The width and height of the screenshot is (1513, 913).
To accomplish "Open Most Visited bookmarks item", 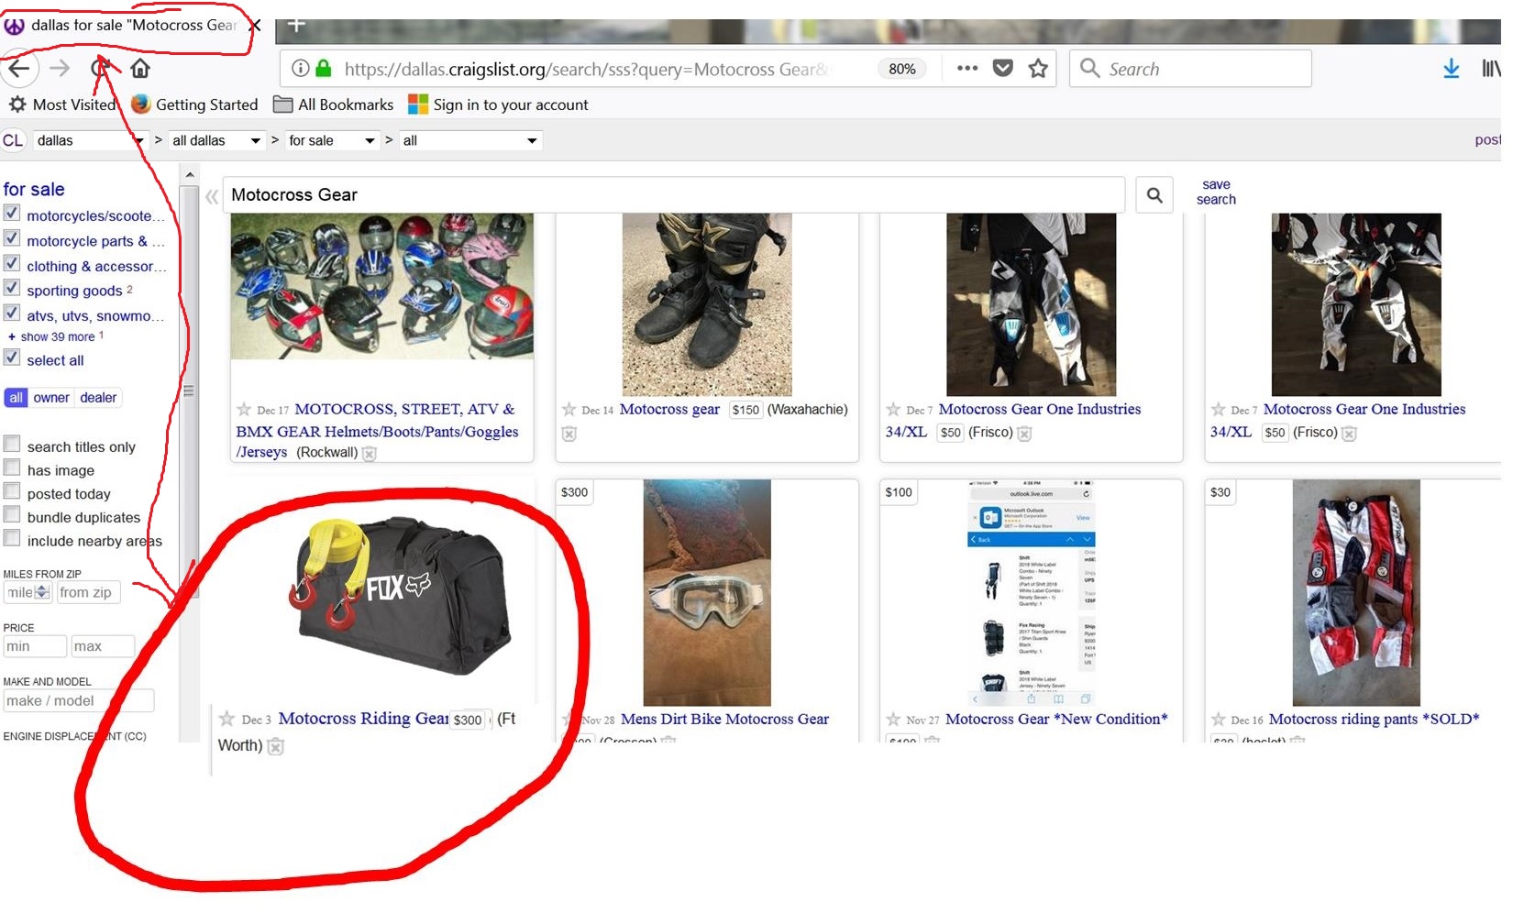I will [x=62, y=104].
